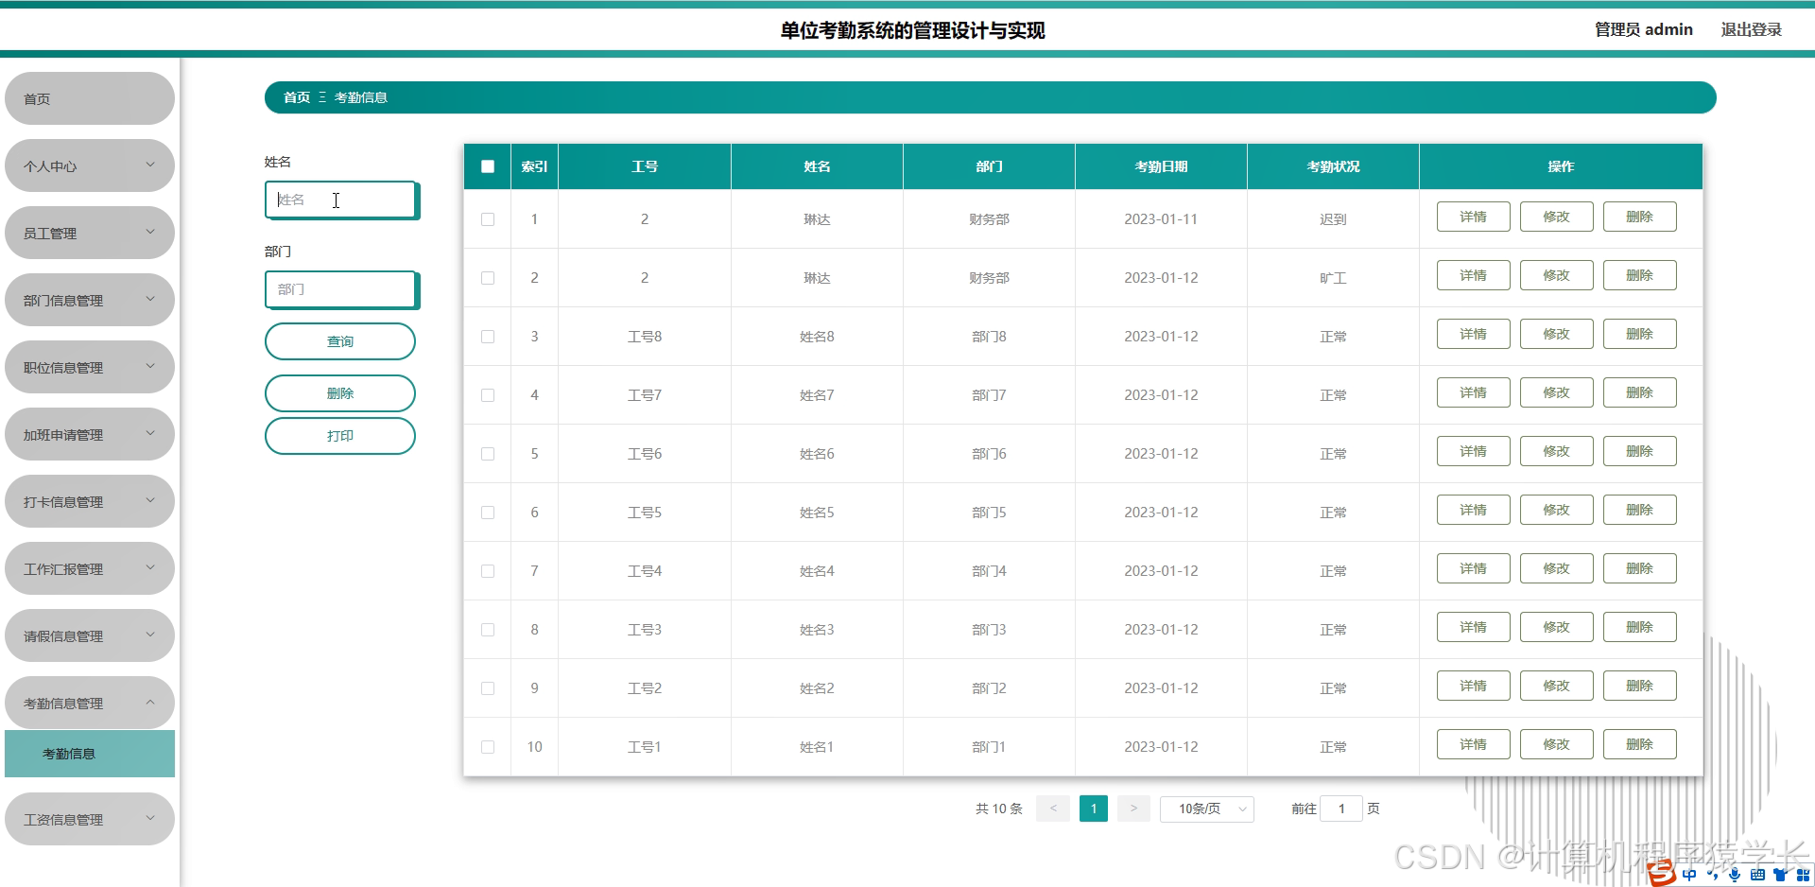This screenshot has height=887, width=1815.
Task: Click the 共 10 条 total count text
Action: coord(999,809)
